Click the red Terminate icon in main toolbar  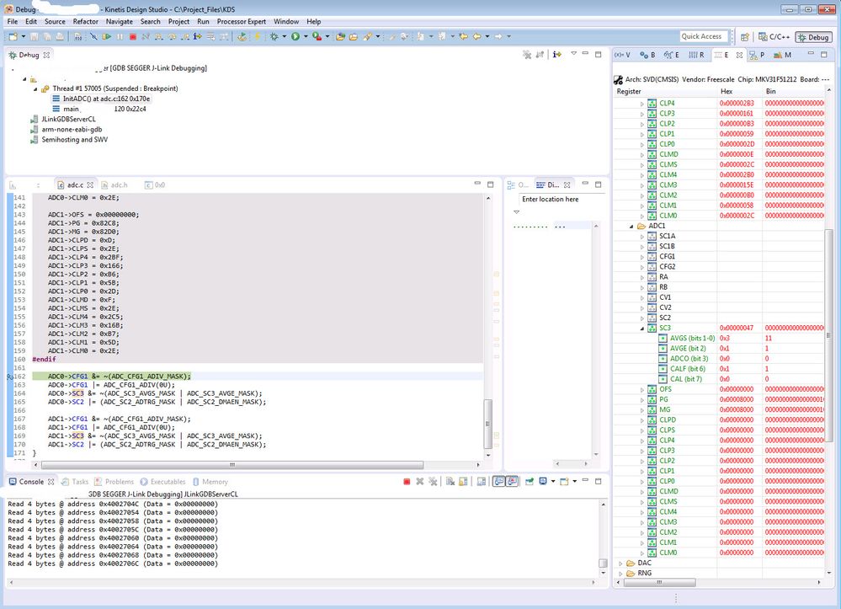pos(132,36)
